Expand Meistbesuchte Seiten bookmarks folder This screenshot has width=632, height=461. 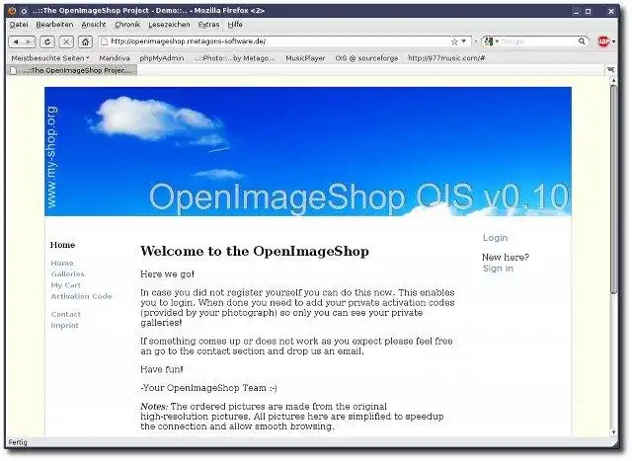click(x=50, y=58)
